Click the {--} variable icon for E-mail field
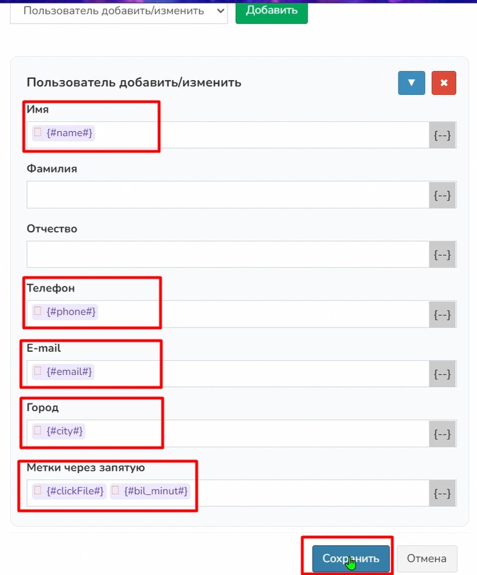This screenshot has height=575, width=477. pos(442,374)
